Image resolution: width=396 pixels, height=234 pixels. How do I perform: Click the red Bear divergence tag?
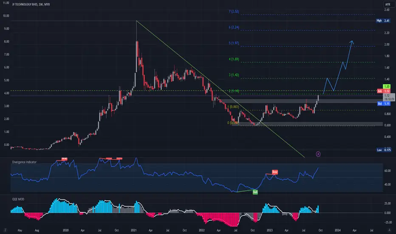(275, 172)
